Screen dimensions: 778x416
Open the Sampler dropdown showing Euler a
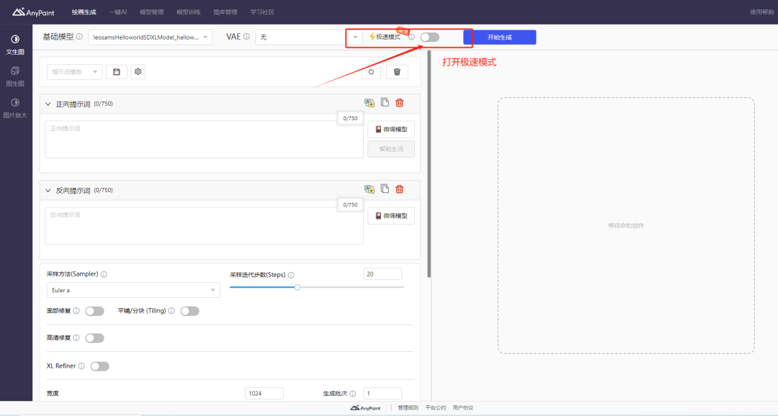(133, 290)
